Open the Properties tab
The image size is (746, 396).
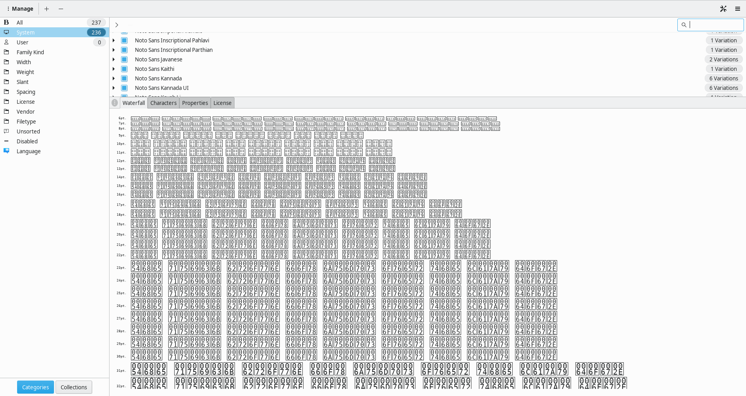click(194, 103)
